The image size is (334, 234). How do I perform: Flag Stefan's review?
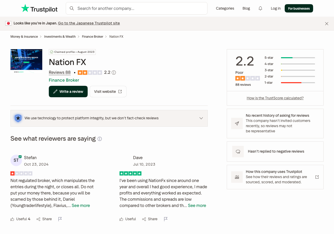point(60,219)
